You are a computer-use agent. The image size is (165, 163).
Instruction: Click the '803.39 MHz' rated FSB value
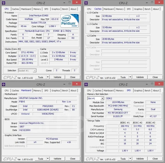click(27, 63)
